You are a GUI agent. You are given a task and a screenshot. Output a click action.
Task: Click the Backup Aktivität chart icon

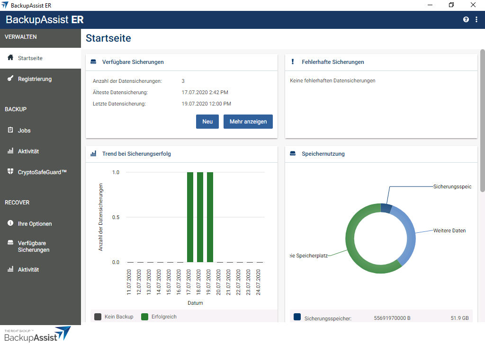click(10, 151)
